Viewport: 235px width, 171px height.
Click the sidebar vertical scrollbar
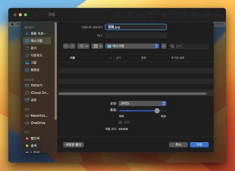[56, 71]
